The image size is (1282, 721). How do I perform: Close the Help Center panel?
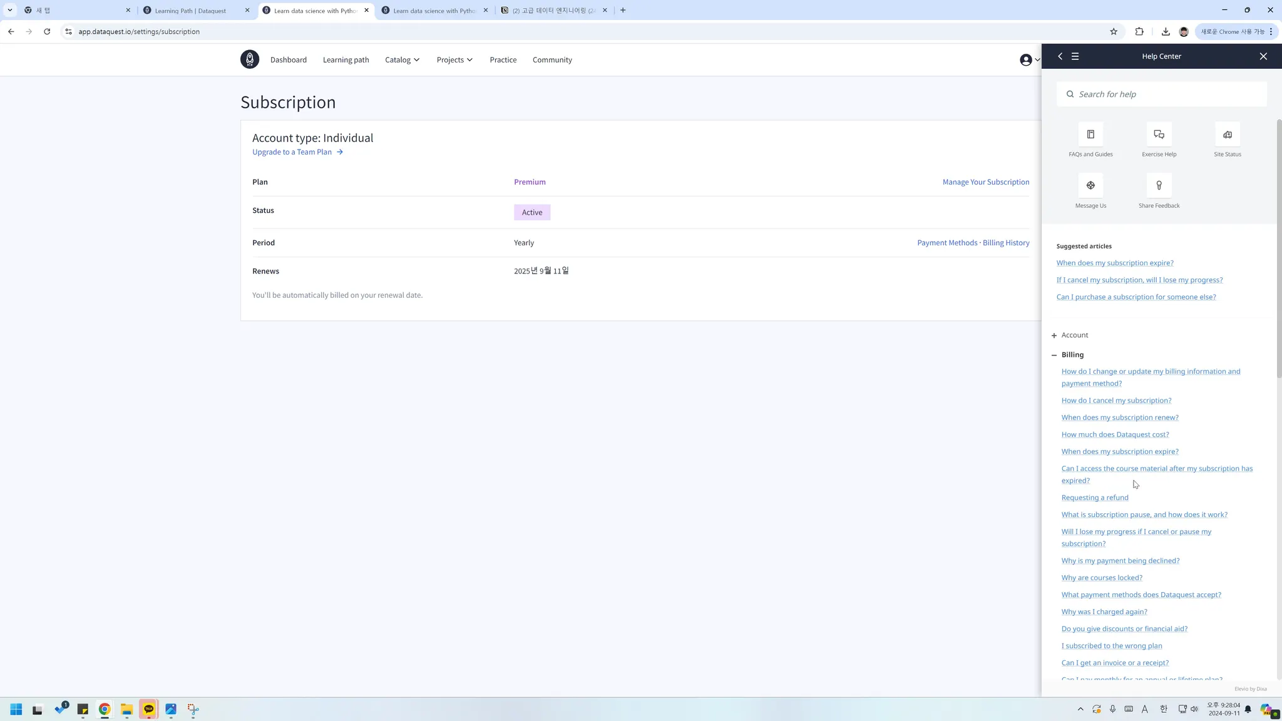click(x=1263, y=56)
